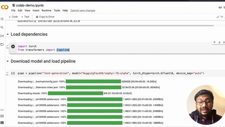The height and width of the screenshot is (127, 225).
Task: Click the presenter webcam video bubble
Action: pos(206,105)
